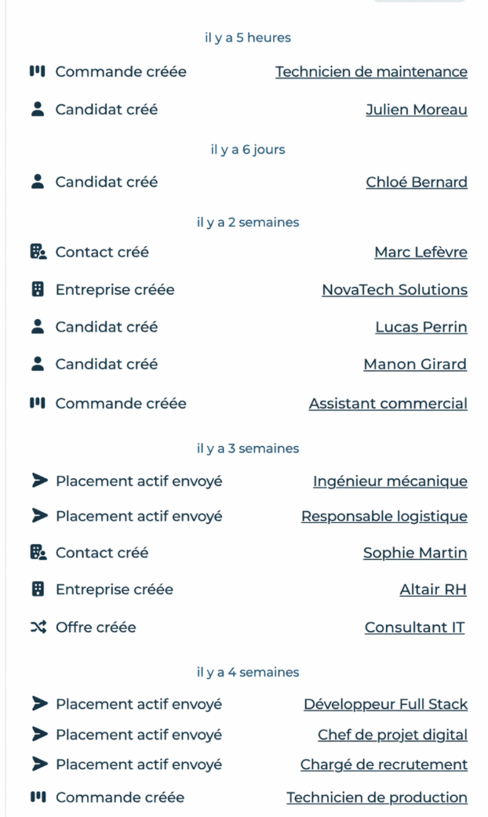Open the Technicien de maintenance order link
This screenshot has height=817, width=488.
click(x=371, y=72)
